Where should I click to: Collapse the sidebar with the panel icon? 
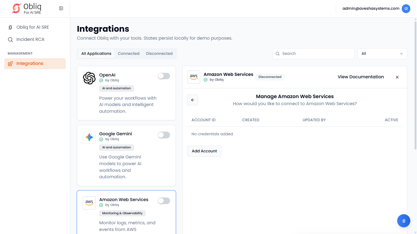(61, 9)
